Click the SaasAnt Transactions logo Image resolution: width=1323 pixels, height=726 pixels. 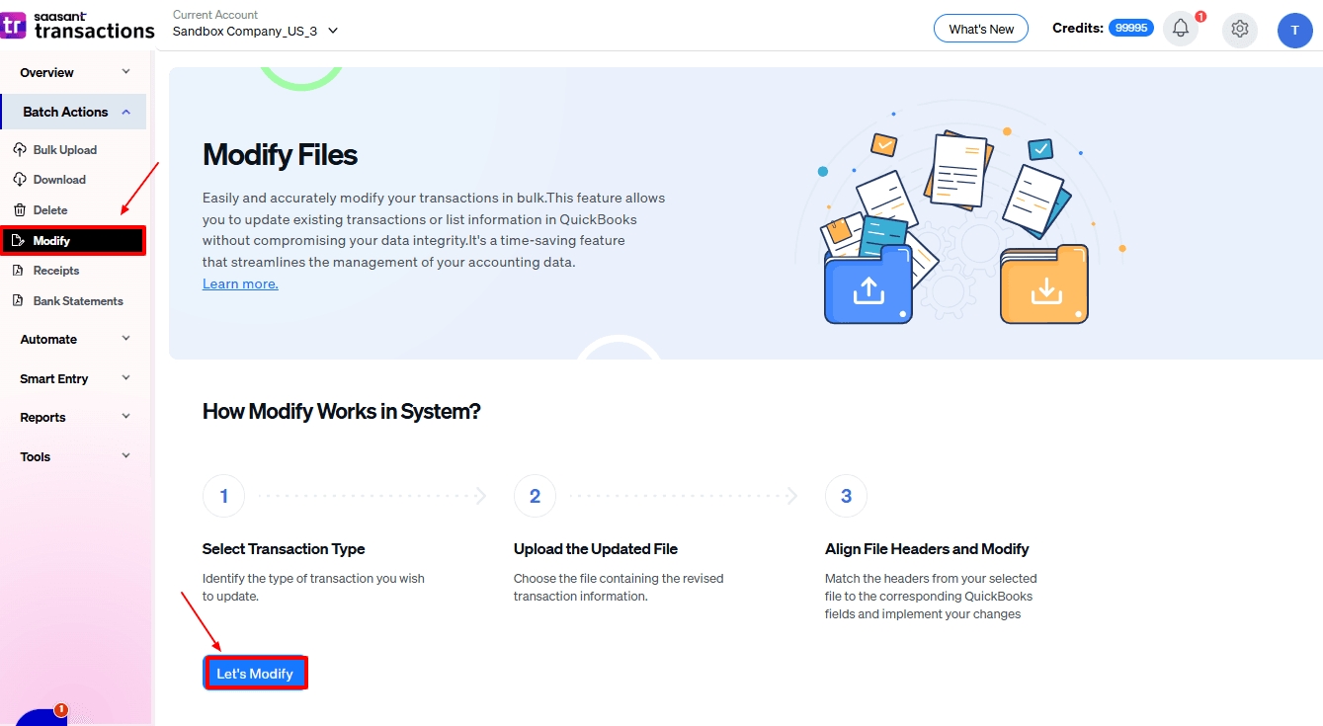(78, 26)
